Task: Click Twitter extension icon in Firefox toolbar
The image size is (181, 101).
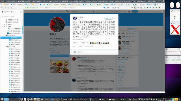Action: tap(150, 8)
